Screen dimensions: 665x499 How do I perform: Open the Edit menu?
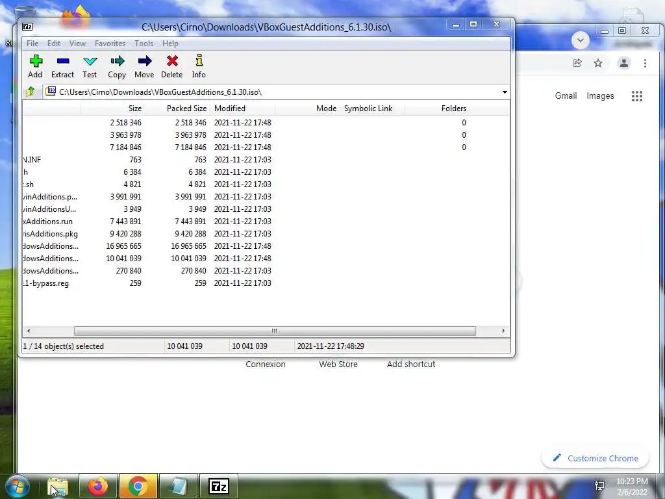53,44
